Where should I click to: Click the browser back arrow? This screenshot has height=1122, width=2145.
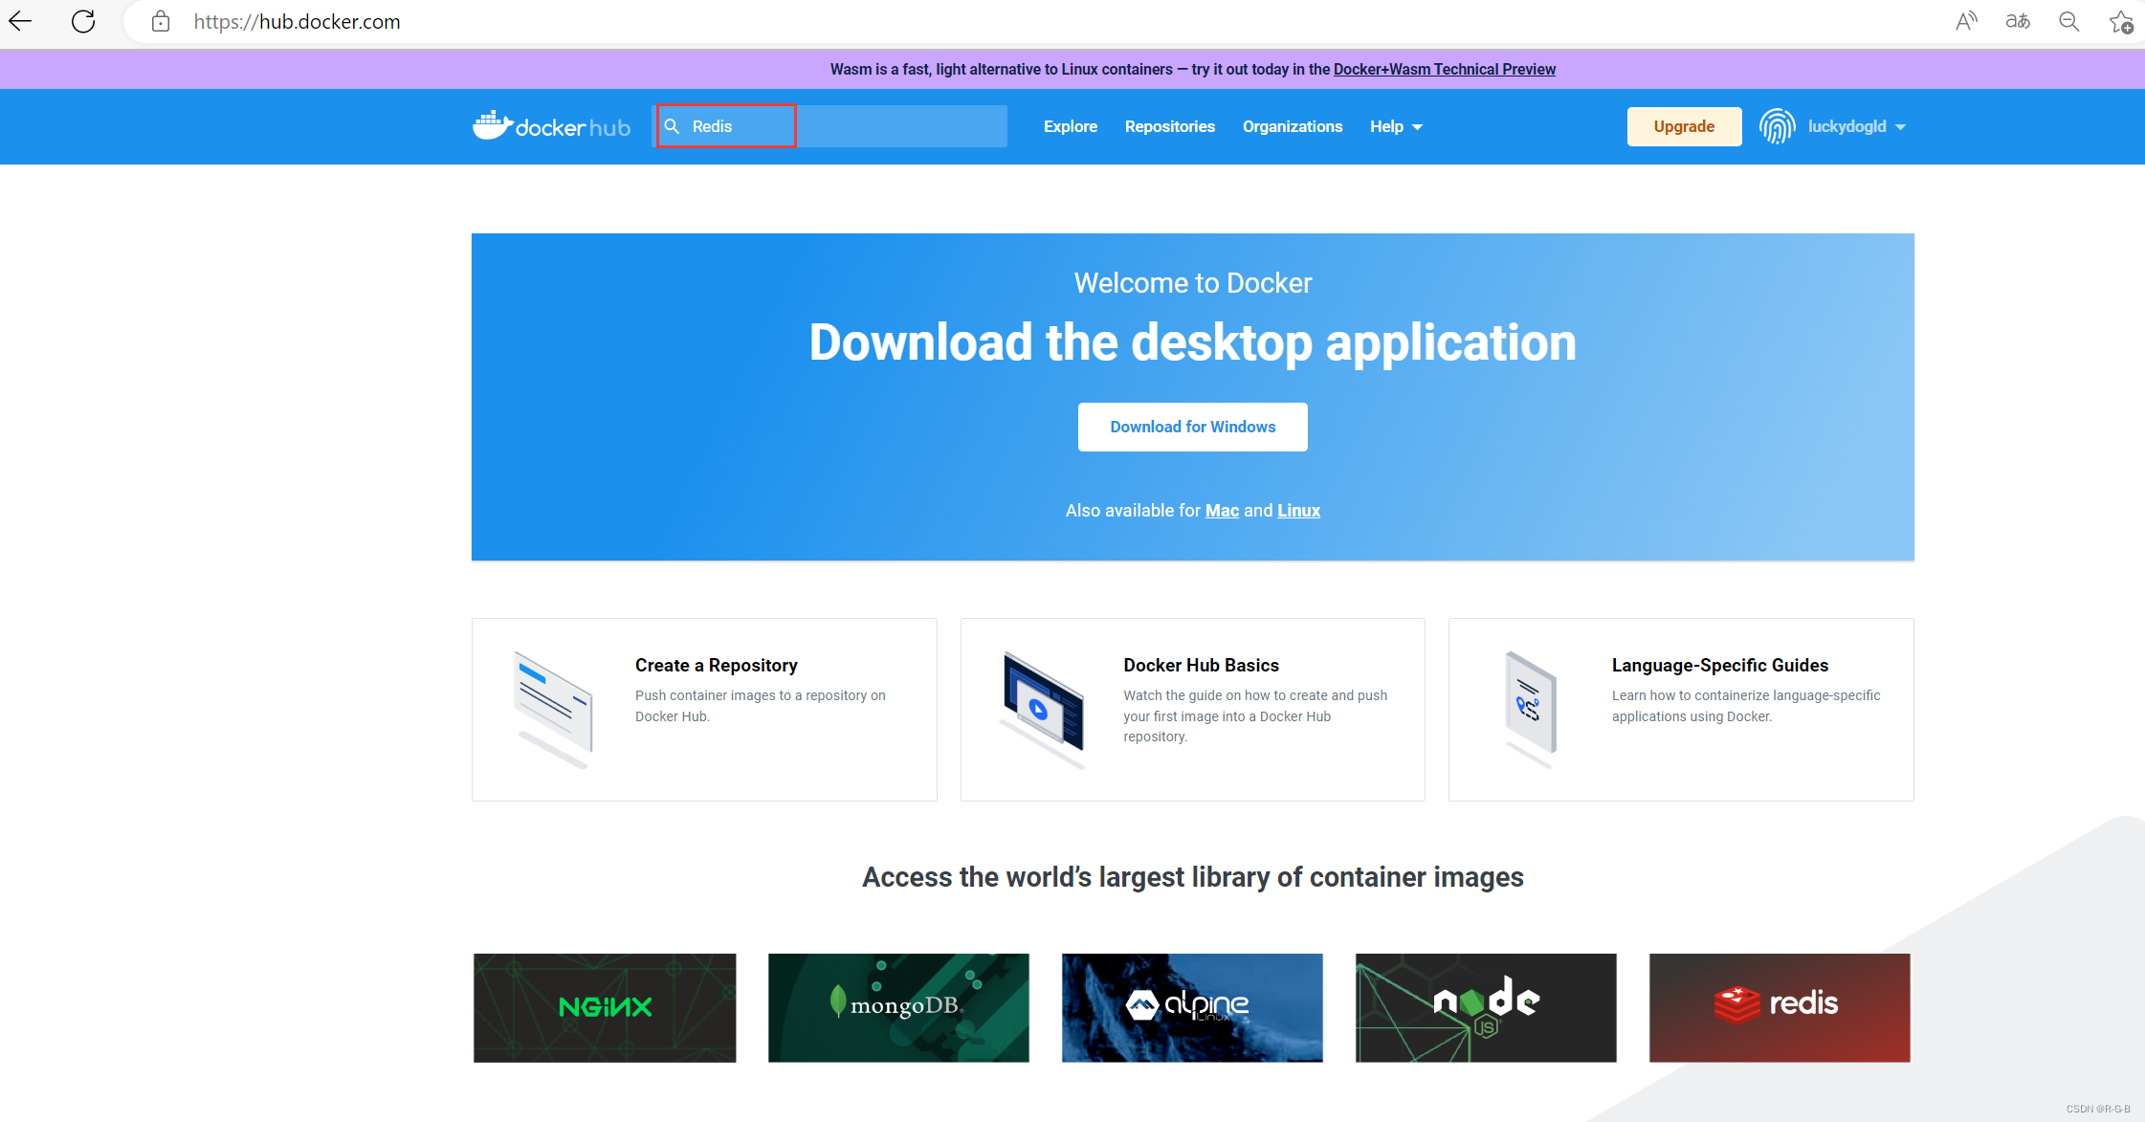pos(20,21)
